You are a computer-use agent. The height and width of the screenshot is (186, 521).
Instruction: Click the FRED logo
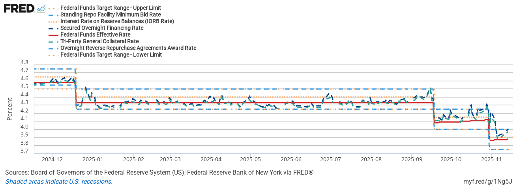[19, 8]
